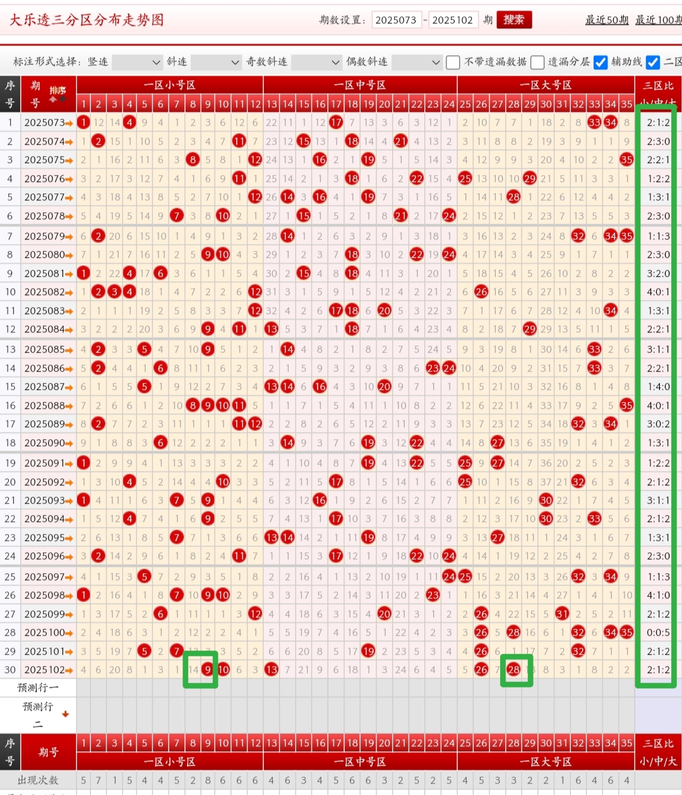Click the 排序 sort icon in header
This screenshot has height=795, width=682.
pos(57,94)
